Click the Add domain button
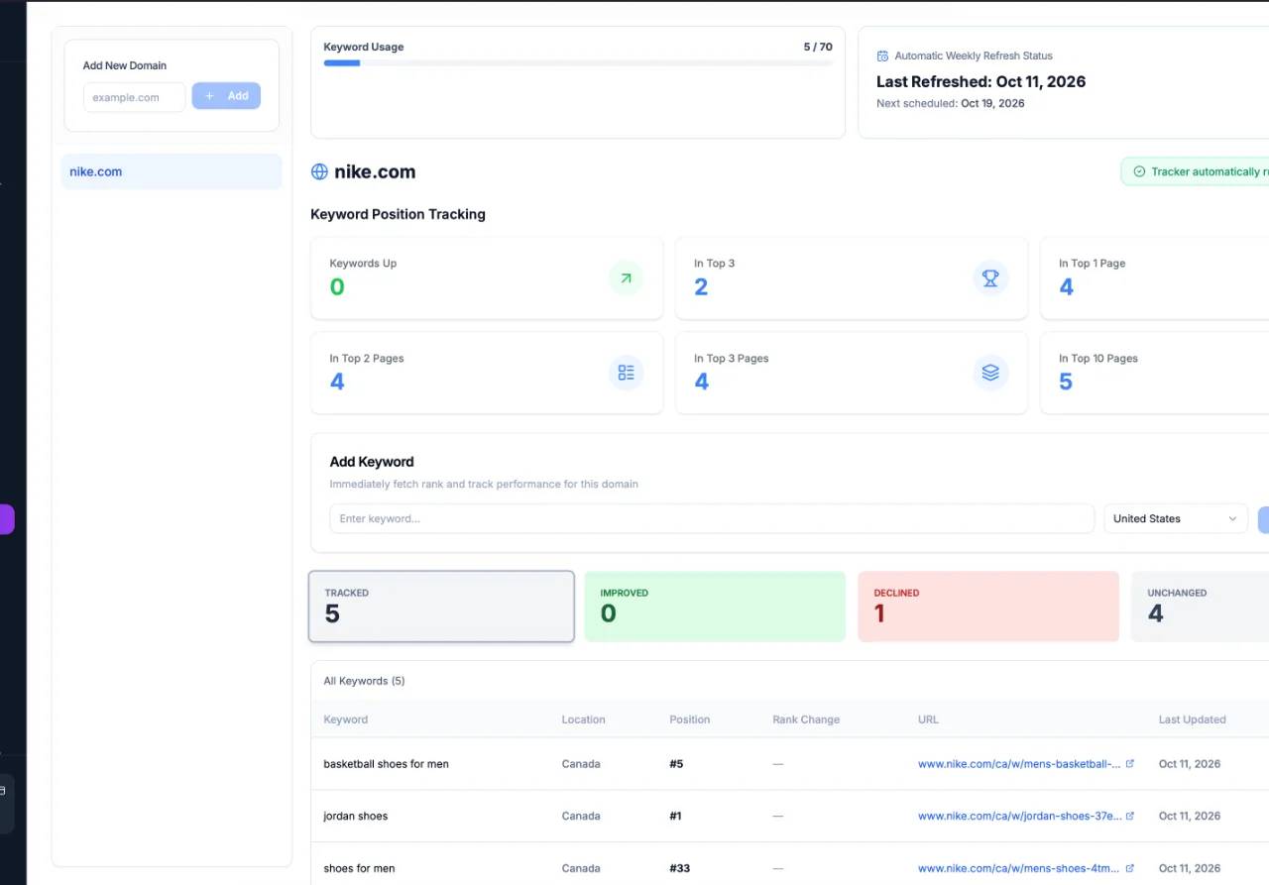Image resolution: width=1269 pixels, height=885 pixels. (x=226, y=96)
